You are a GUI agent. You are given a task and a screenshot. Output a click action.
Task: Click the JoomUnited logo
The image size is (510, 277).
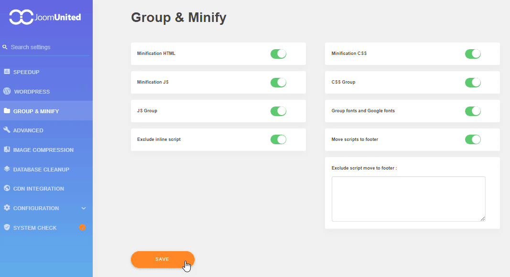pyautogui.click(x=45, y=17)
